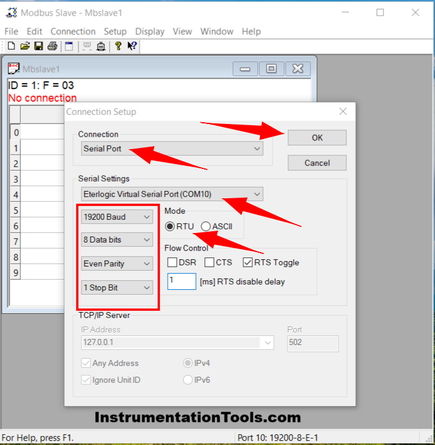The width and height of the screenshot is (435, 445).
Task: Select the RTU mode radio button
Action: pyautogui.click(x=170, y=226)
